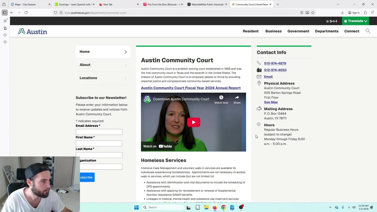
Task: Expand the About sidebar chevron
Action: point(125,65)
